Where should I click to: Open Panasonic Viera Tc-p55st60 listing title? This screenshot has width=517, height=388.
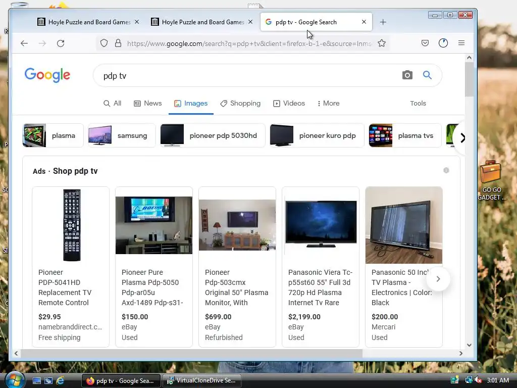[x=320, y=287]
